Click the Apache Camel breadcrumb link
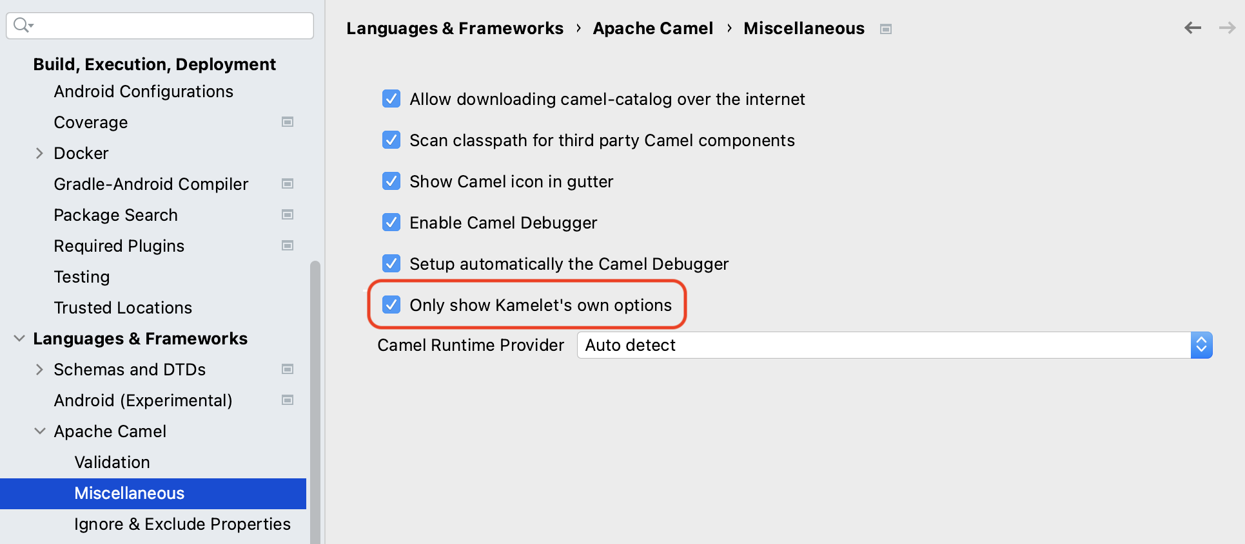Screen dimensions: 1245x544 pyautogui.click(x=652, y=28)
